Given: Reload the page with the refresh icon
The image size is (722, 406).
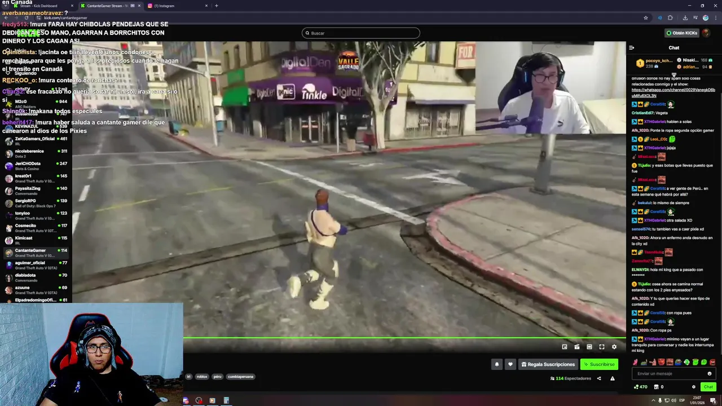Looking at the screenshot, I should tap(26, 17).
